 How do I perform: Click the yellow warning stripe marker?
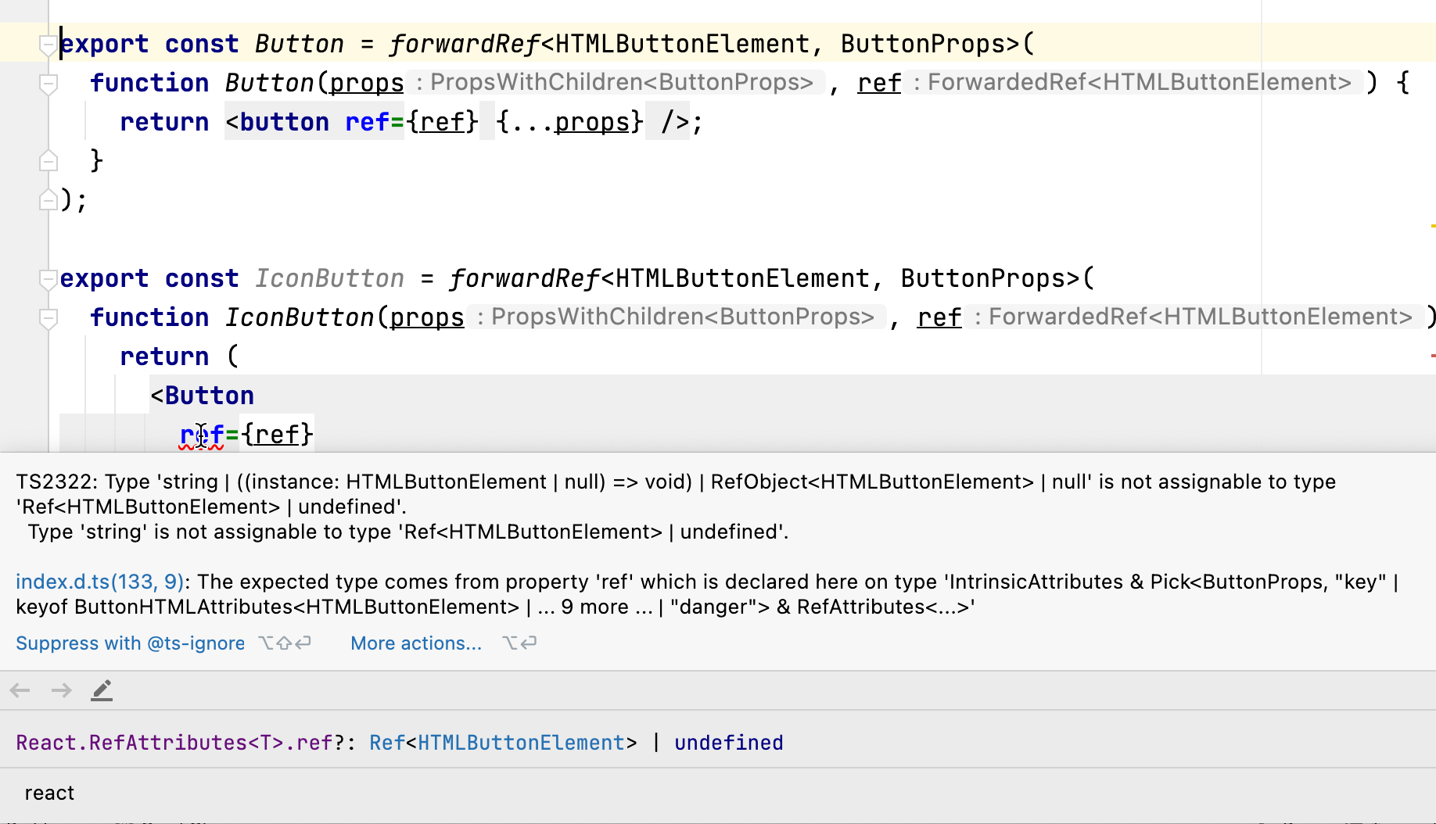1432,226
